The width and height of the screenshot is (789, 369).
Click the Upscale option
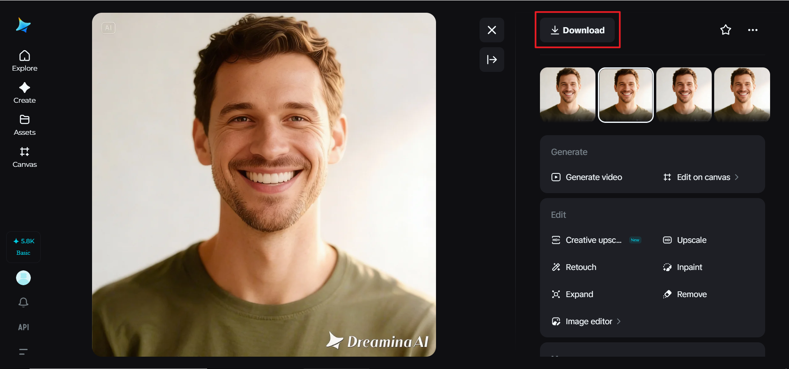(x=685, y=240)
